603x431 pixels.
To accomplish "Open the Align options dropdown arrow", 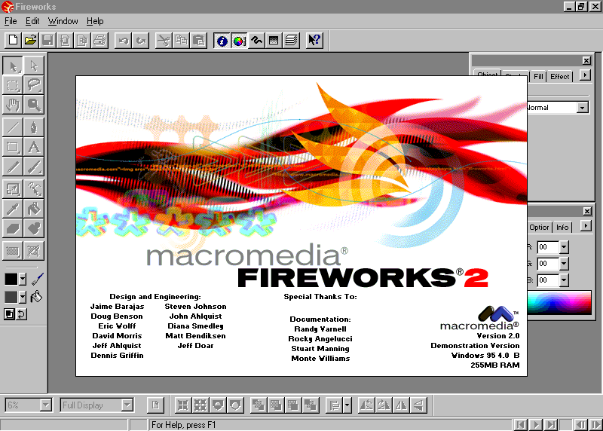I will 347,405.
